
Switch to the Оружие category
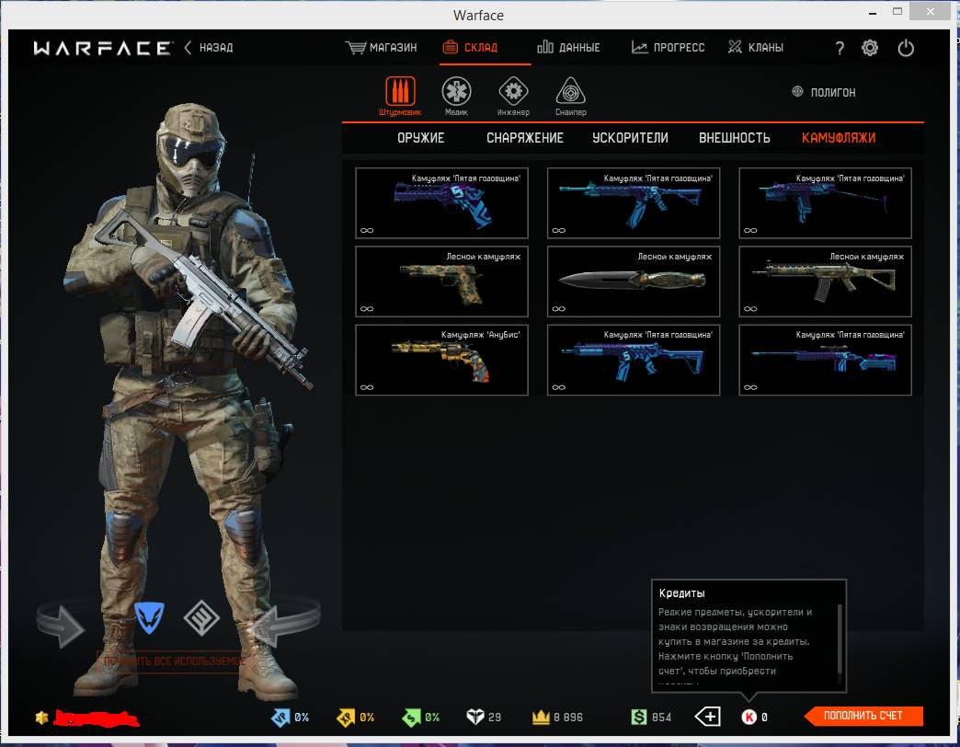(x=420, y=138)
